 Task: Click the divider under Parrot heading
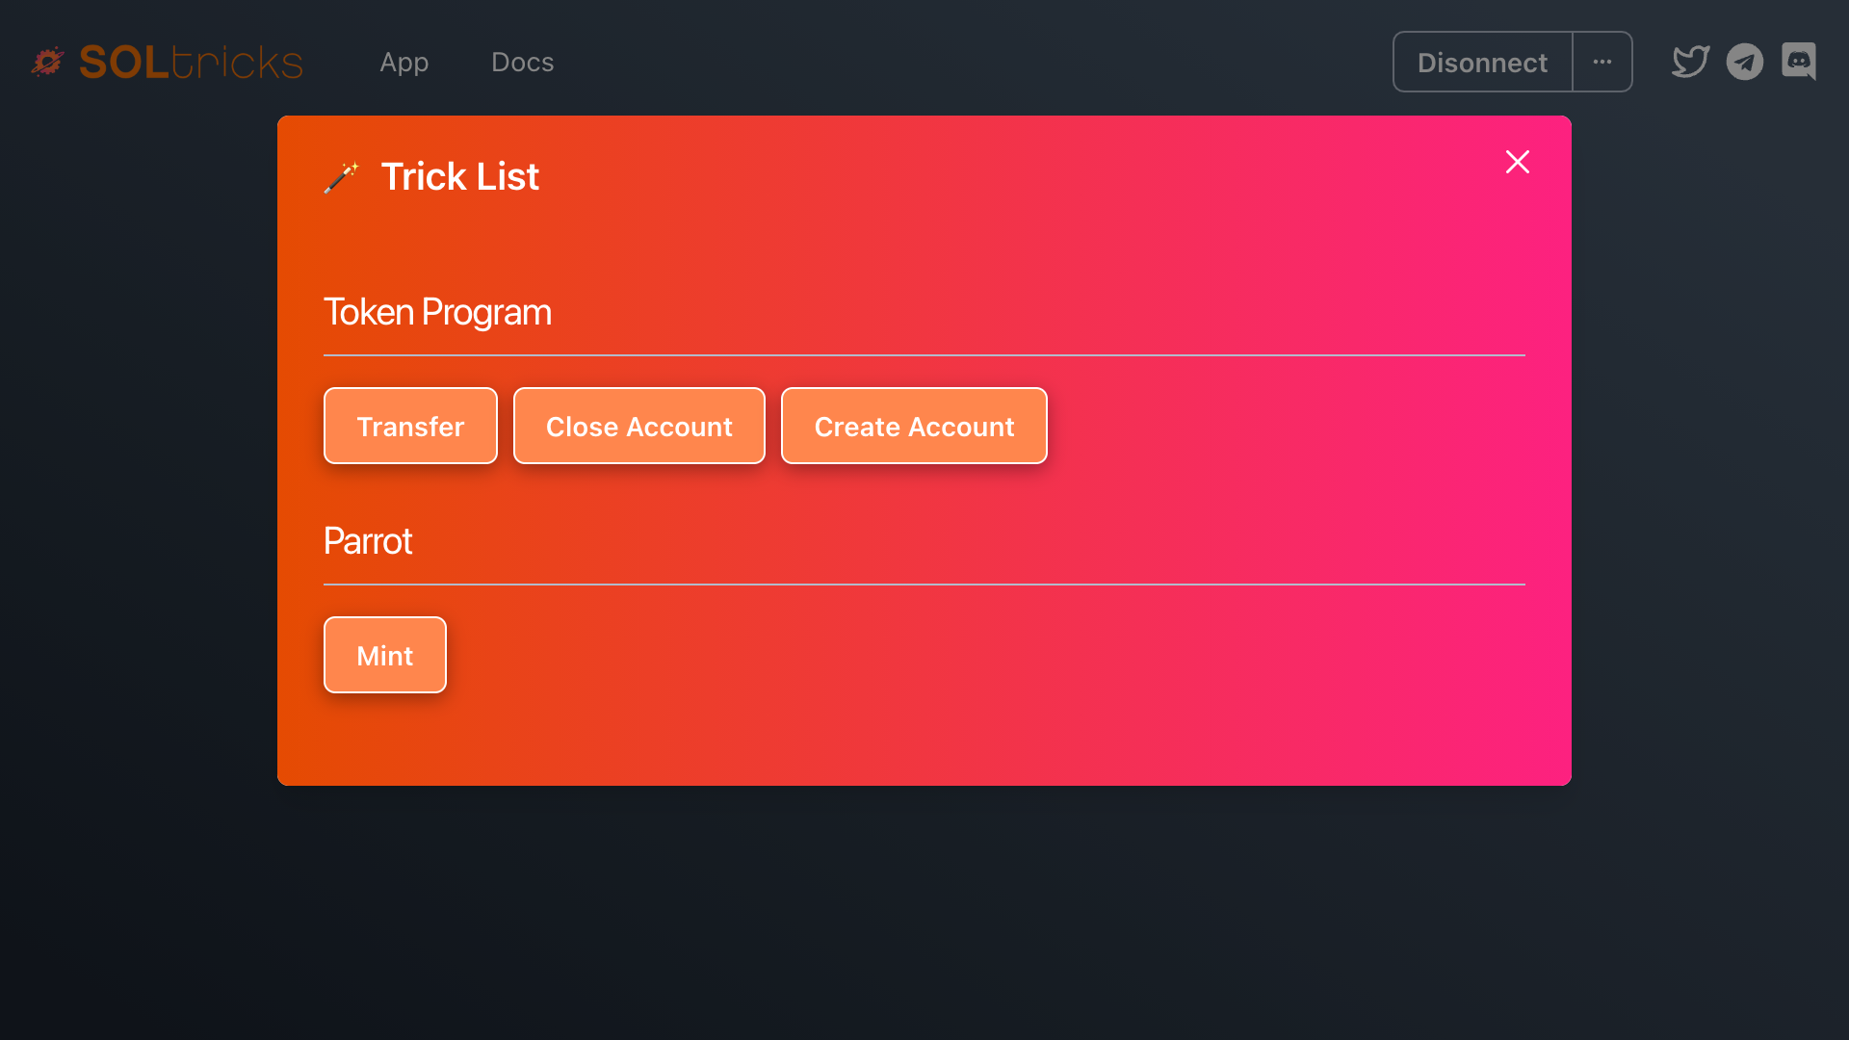tap(924, 585)
